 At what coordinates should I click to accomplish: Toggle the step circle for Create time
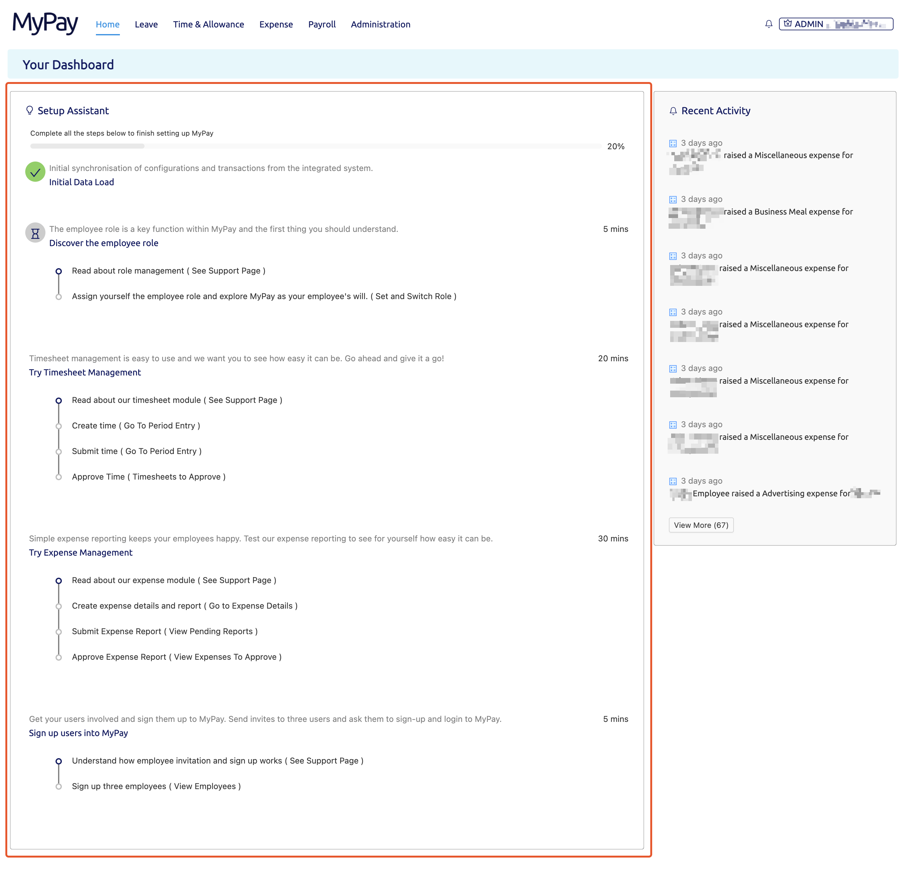(59, 426)
